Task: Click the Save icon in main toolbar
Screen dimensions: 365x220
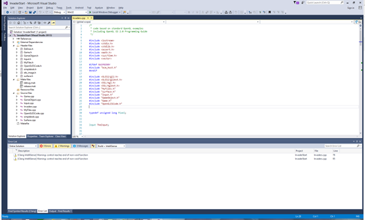Action: pyautogui.click(x=30, y=12)
